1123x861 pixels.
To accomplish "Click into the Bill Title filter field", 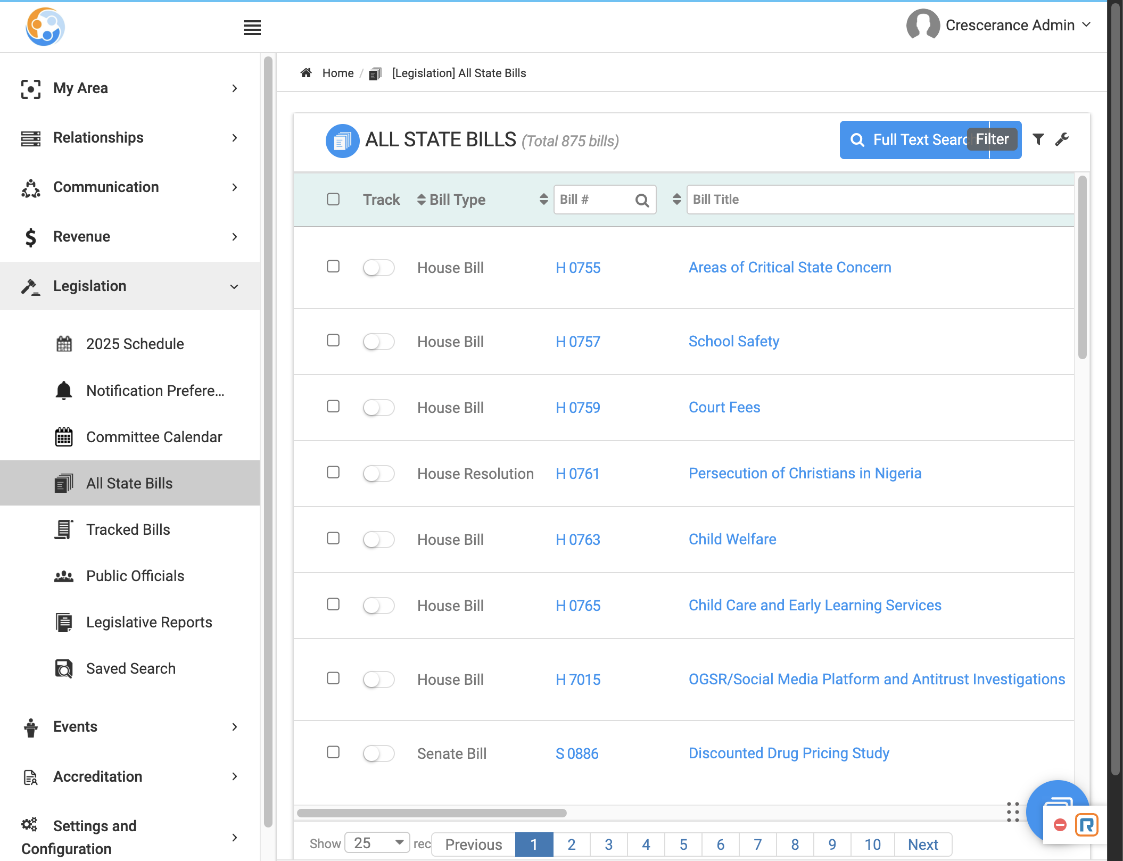I will coord(880,200).
